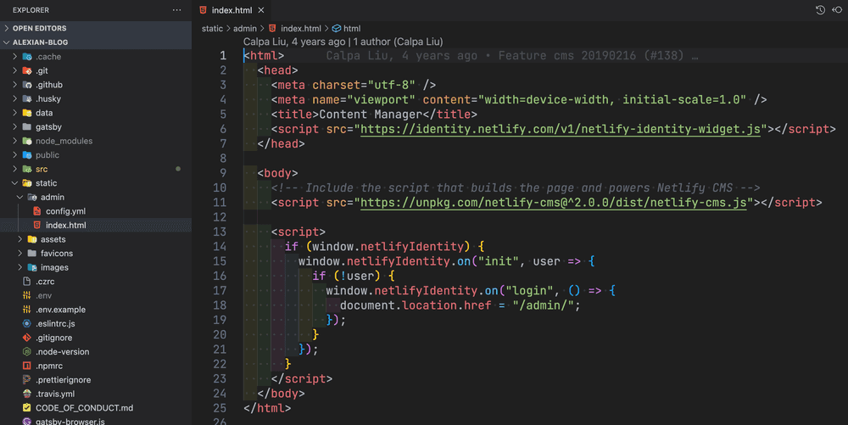
Task: Collapse the ALEXIAN-BLOG root folder
Action: tap(96, 42)
